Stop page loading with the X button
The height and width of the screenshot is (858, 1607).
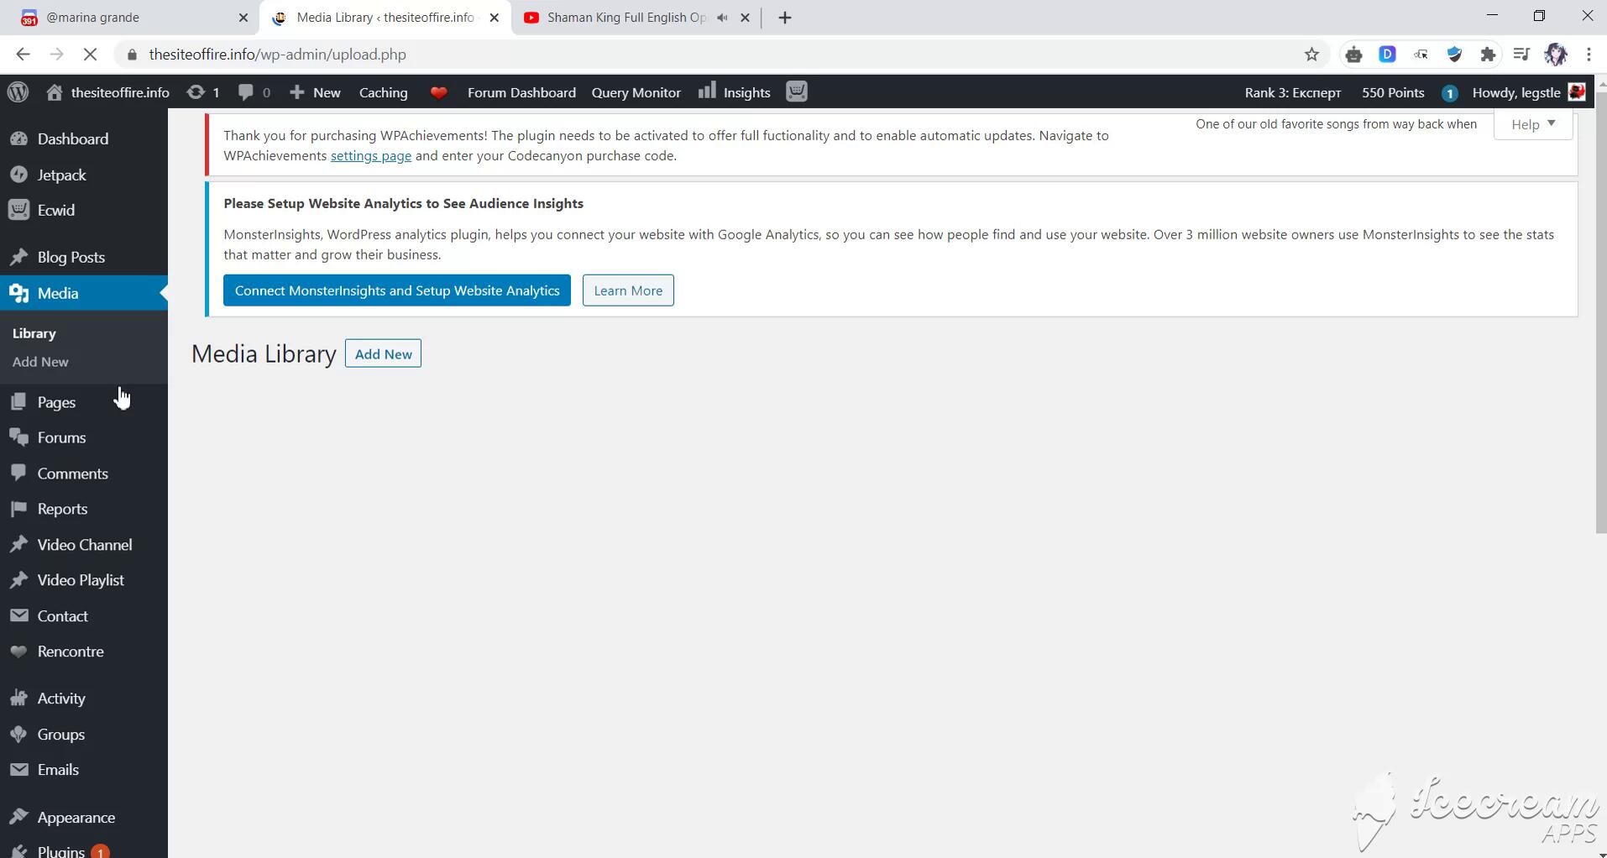[91, 55]
